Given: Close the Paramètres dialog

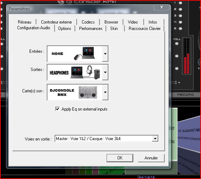Looking at the screenshot, I should coord(161,7).
